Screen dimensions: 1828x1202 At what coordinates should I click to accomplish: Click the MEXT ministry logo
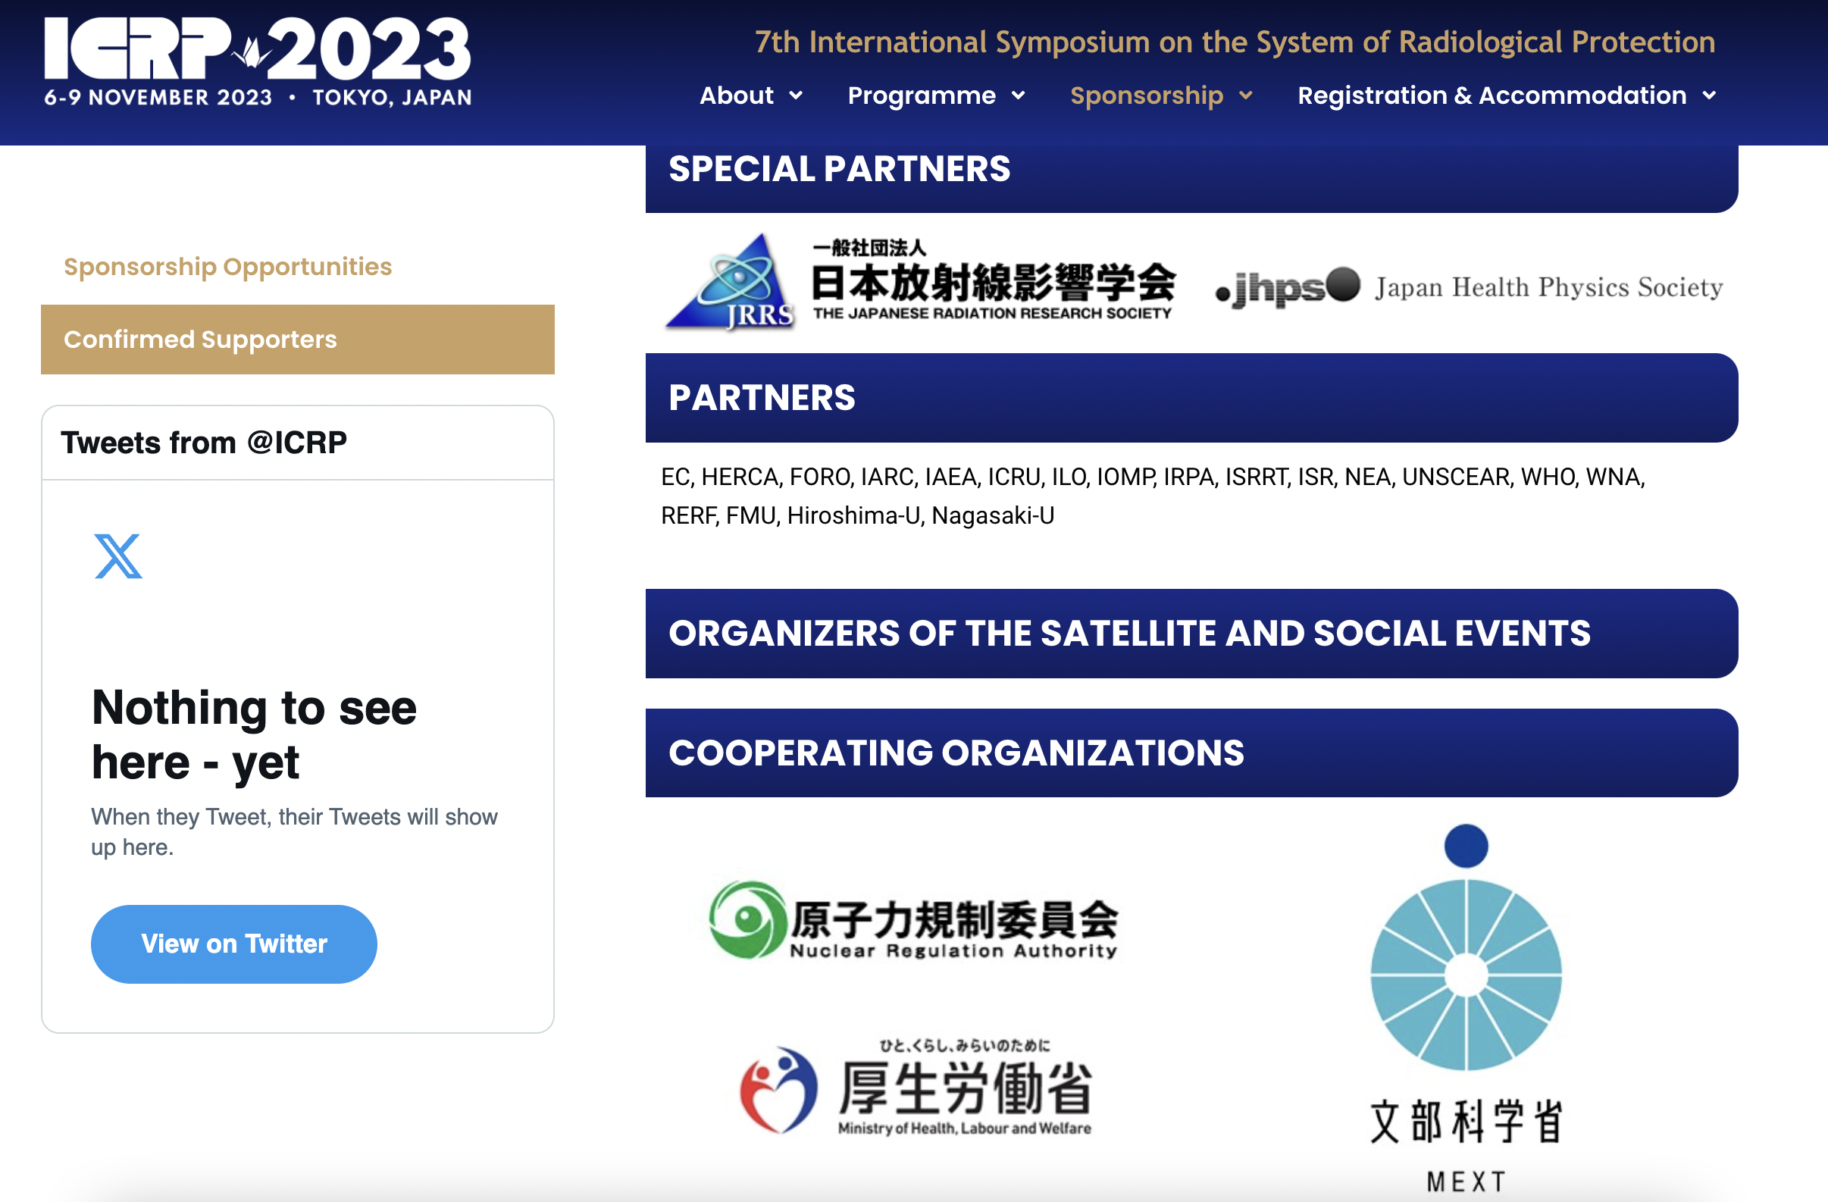tap(1466, 1009)
